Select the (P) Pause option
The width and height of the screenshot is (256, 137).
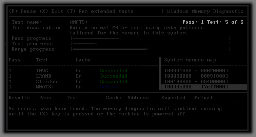tap(22, 11)
